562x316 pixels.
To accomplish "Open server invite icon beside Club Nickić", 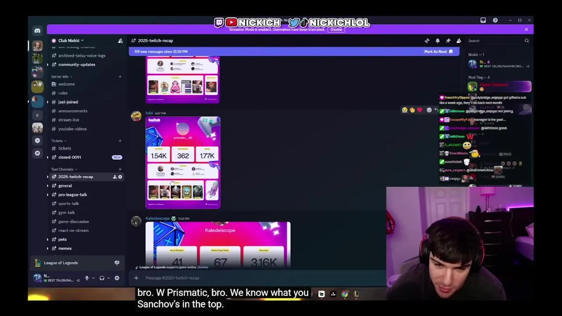I will coord(120,41).
